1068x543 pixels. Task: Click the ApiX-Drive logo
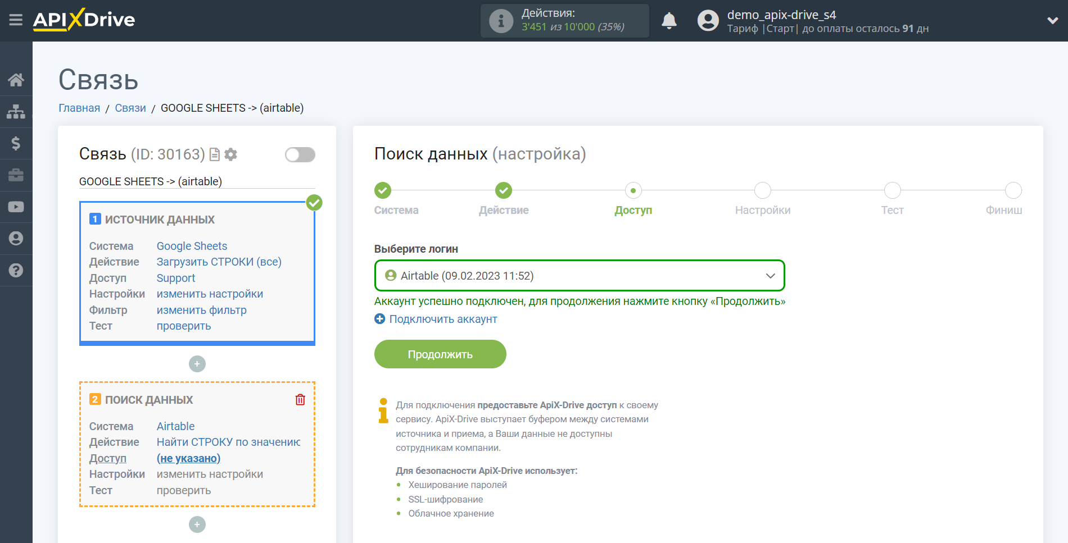click(84, 20)
